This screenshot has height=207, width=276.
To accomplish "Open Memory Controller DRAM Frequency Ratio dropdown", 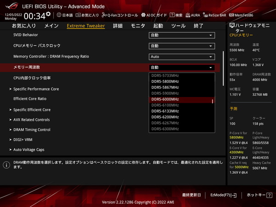I will tap(182, 57).
